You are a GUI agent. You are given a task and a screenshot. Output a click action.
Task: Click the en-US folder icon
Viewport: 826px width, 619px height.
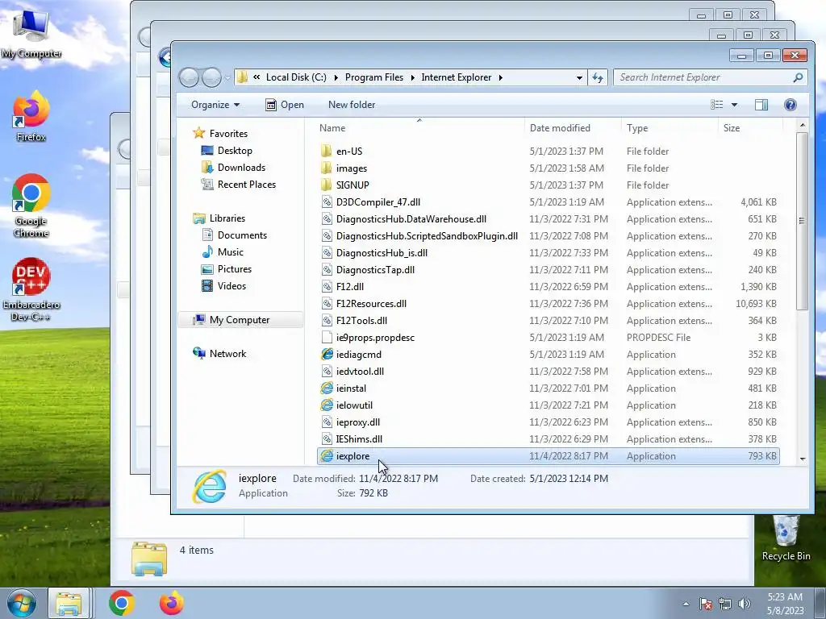(x=327, y=151)
